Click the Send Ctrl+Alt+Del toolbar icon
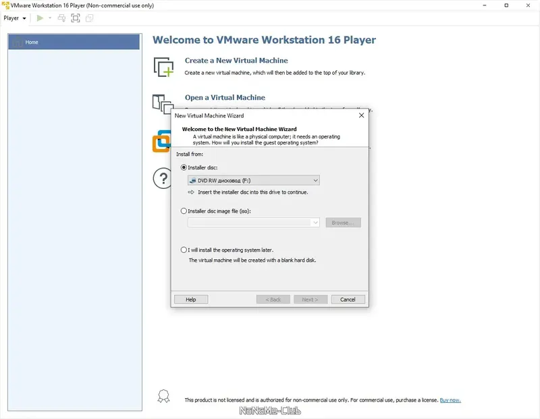Screen dimensions: 540x419 (x=61, y=18)
